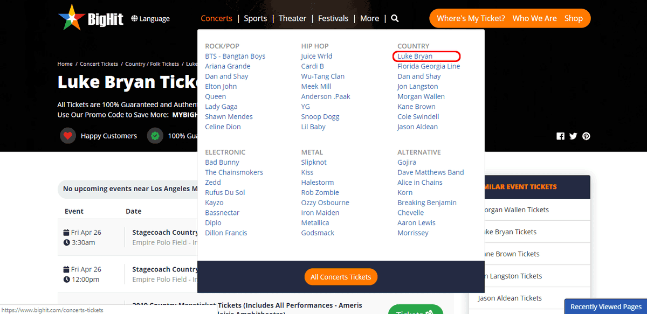Click the Happy Customers heart icon

[x=67, y=136]
